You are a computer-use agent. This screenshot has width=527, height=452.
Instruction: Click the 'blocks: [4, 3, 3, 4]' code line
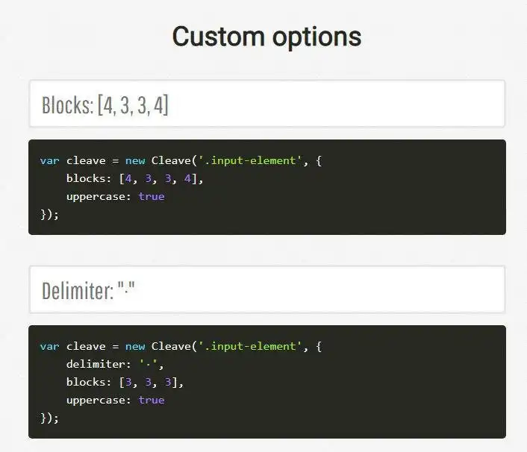pyautogui.click(x=134, y=179)
